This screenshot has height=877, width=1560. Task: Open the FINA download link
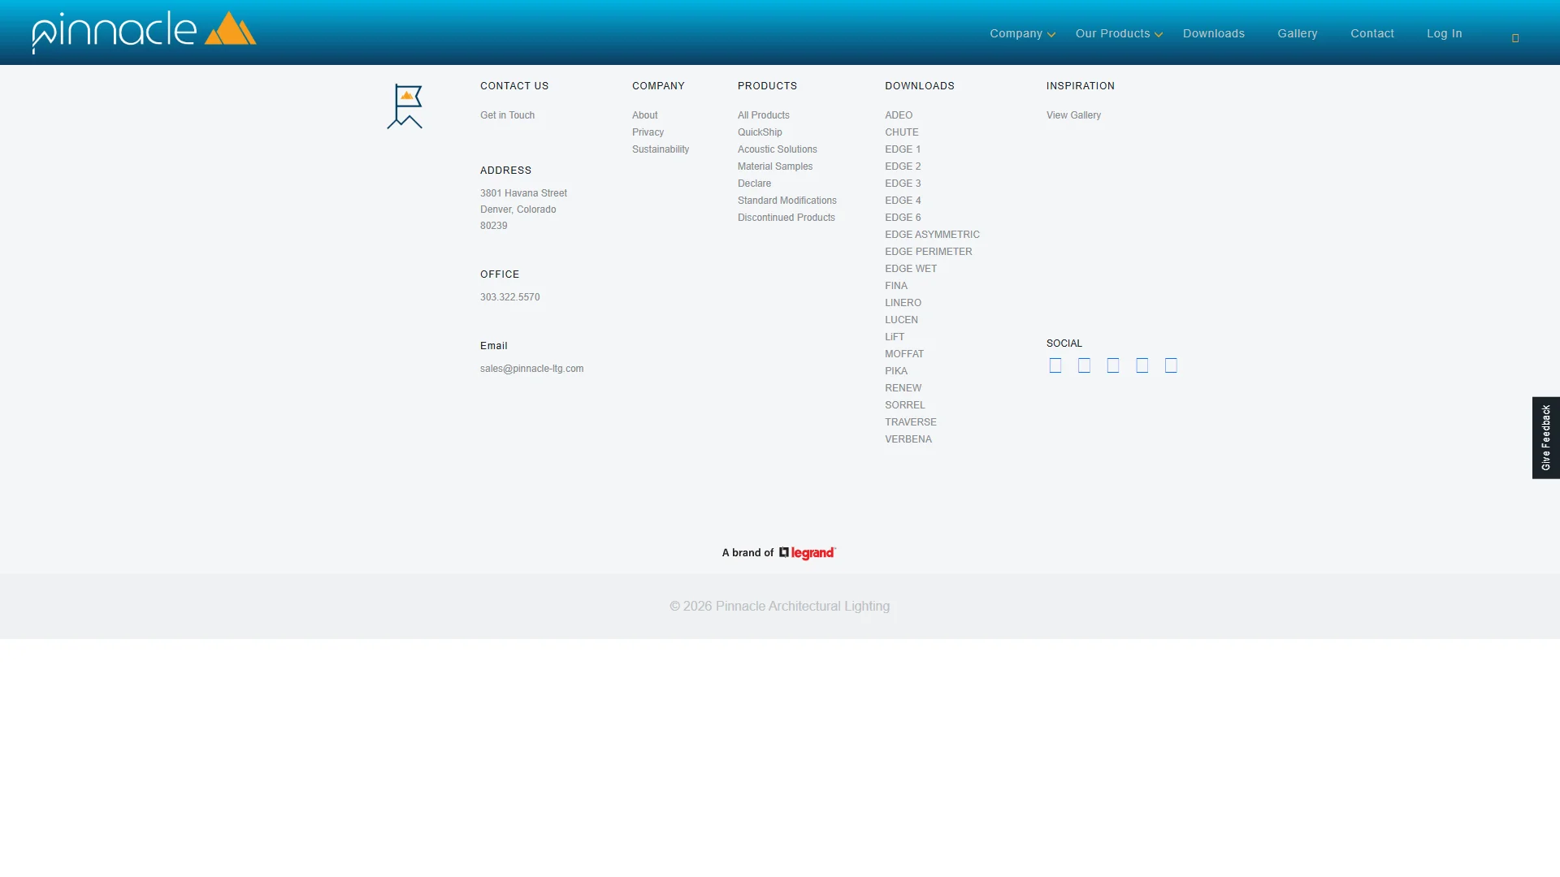tap(895, 286)
